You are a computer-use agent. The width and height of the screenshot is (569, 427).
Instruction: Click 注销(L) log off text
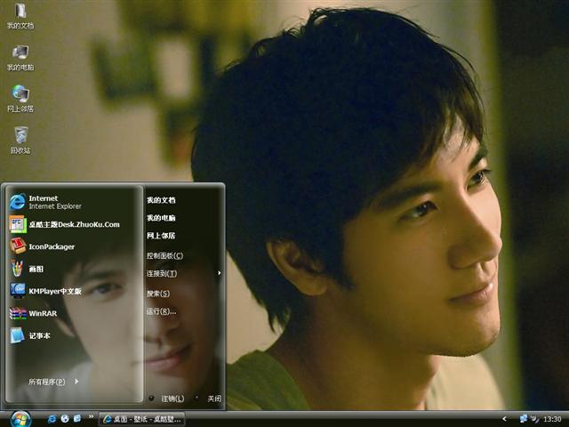[172, 399]
